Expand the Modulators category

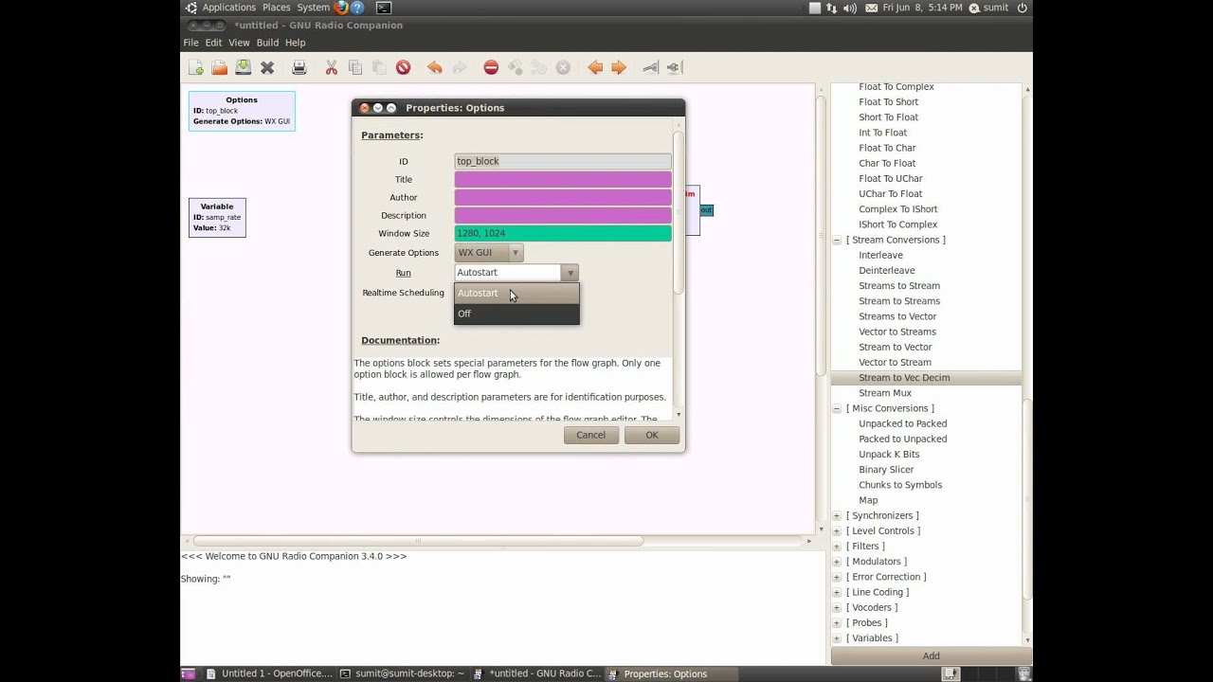pyautogui.click(x=837, y=562)
